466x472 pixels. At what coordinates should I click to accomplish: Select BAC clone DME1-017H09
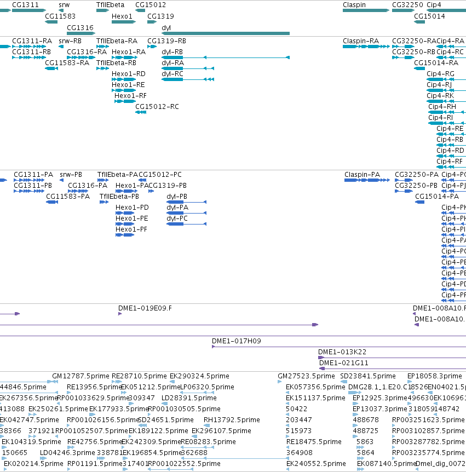click(339, 347)
